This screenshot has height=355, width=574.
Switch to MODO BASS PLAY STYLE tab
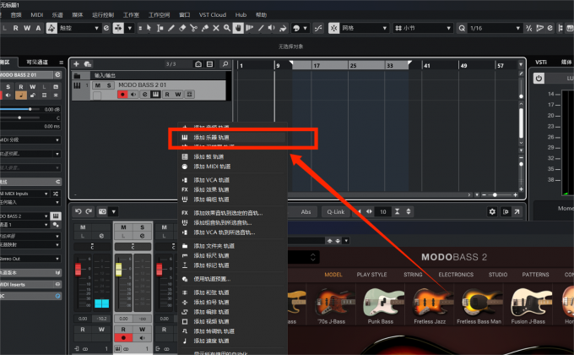371,275
